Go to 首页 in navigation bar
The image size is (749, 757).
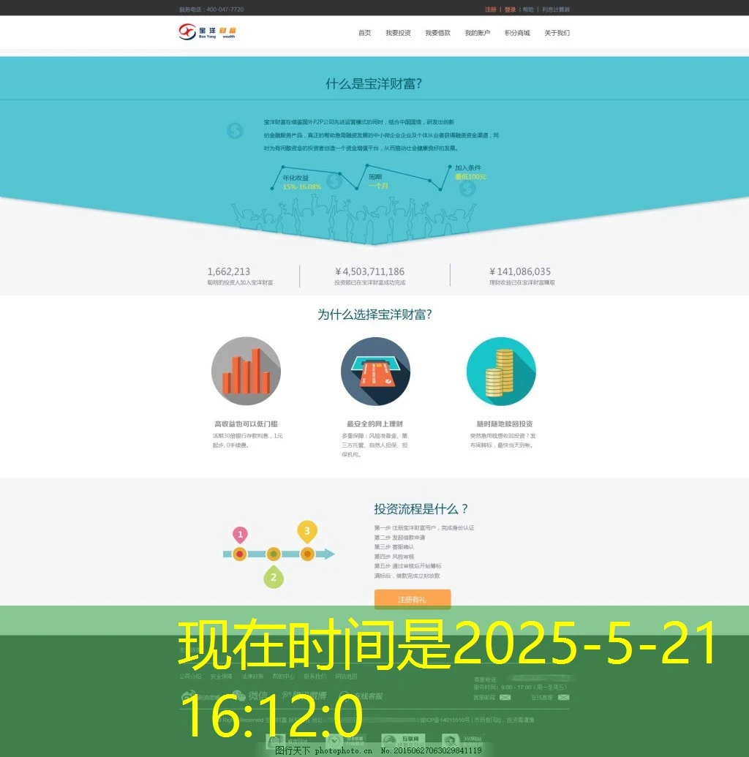tap(364, 33)
